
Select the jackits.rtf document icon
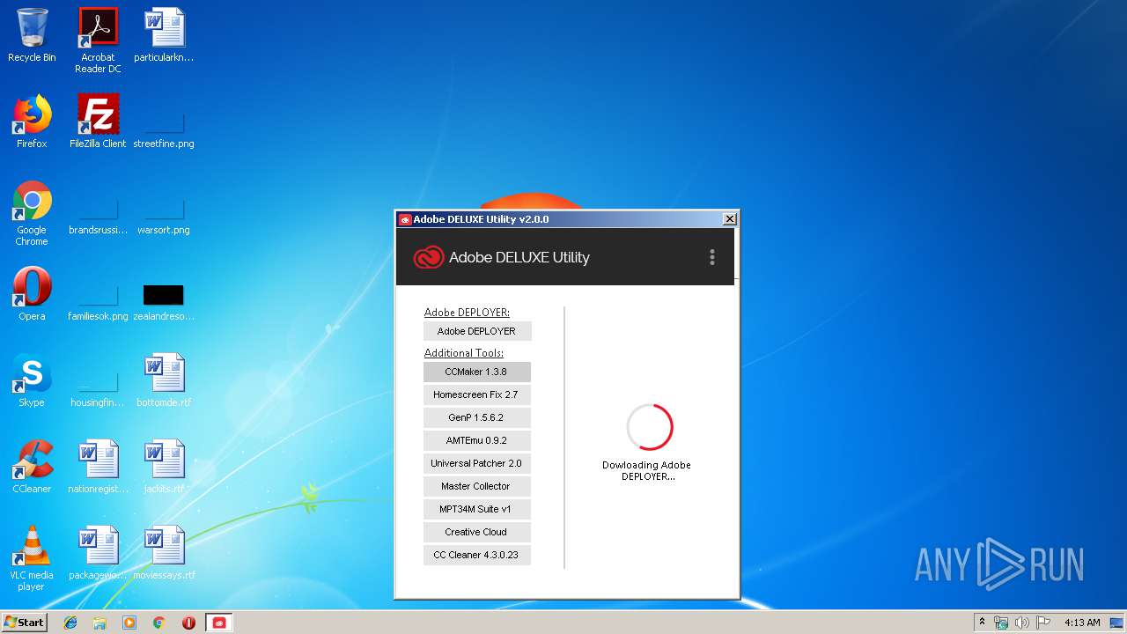[x=164, y=467]
